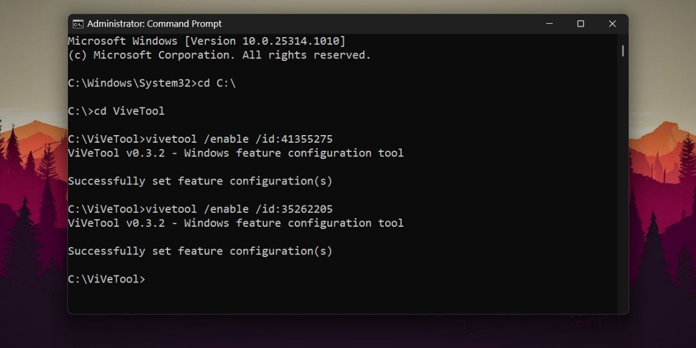Click the Microsoft Corporation copyright line
The height and width of the screenshot is (348, 696).
(x=219, y=55)
